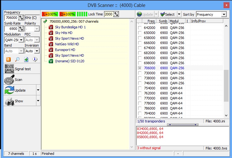Click the Lock Time stepper next to 2000
Image resolution: width=232 pixels, height=158 pixels.
[116, 14]
